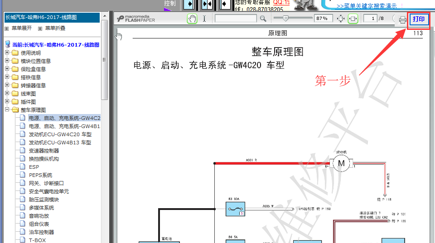The height and width of the screenshot is (243, 435).
Task: Click the 使用说明 folder icon
Action: pyautogui.click(x=15, y=52)
